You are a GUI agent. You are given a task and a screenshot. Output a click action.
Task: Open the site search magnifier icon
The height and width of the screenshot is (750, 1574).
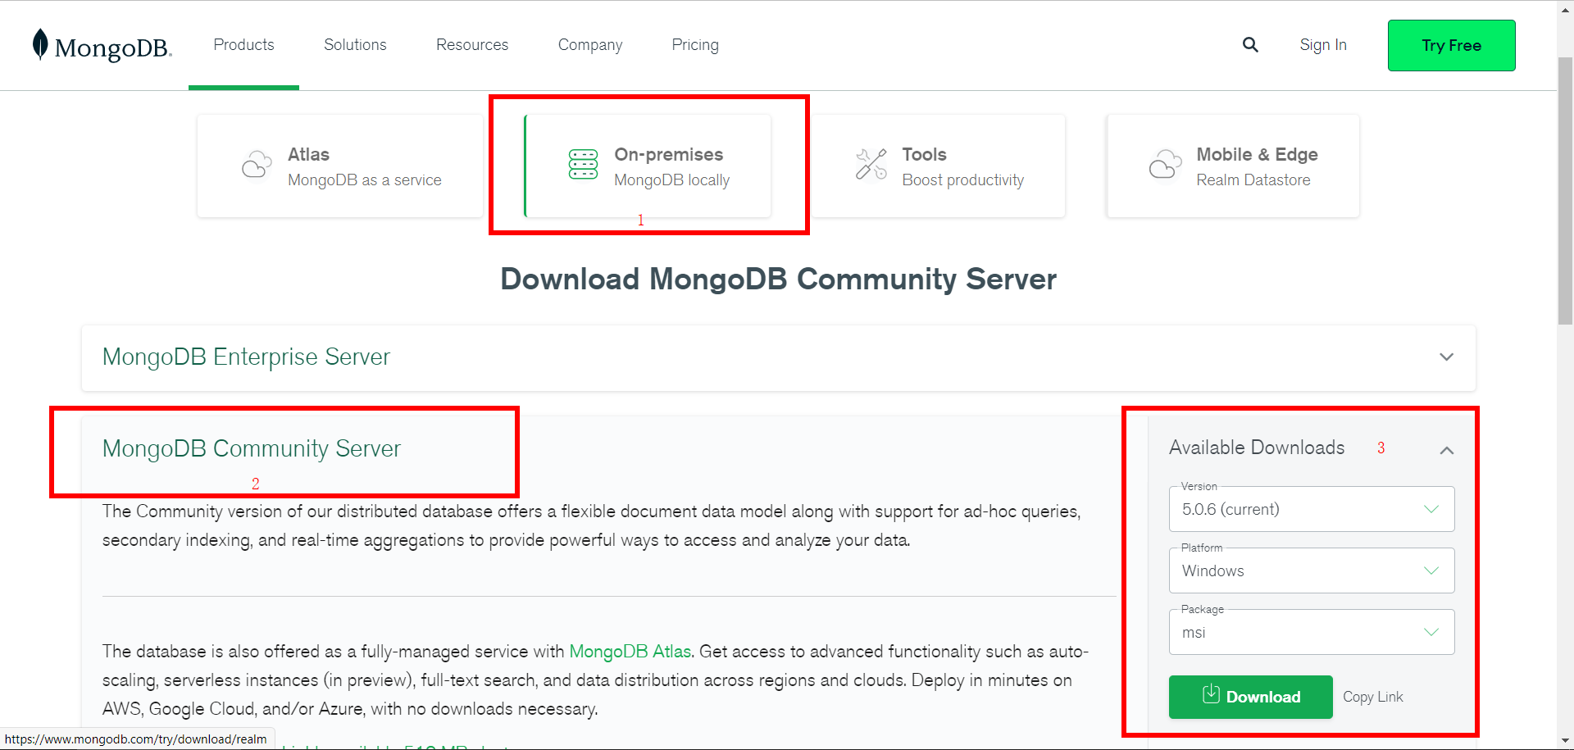tap(1250, 45)
